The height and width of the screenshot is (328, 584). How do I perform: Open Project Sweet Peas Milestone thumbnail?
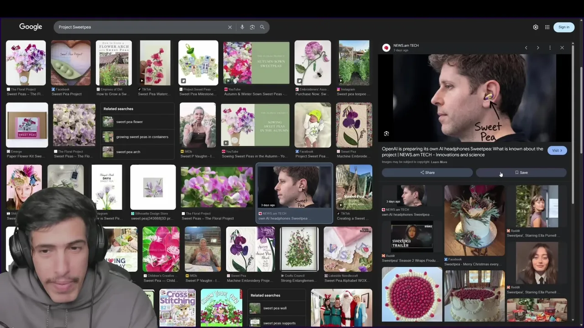[x=198, y=63]
